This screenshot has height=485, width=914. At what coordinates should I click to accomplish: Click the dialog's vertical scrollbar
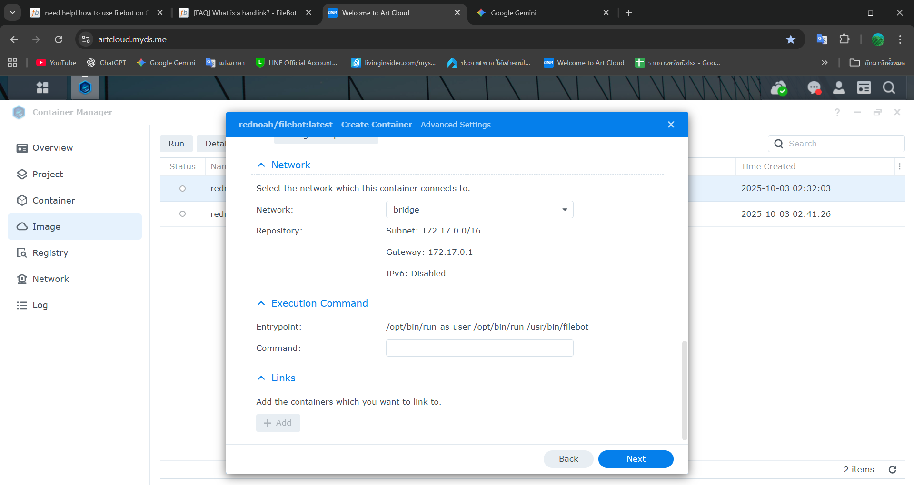pos(685,390)
